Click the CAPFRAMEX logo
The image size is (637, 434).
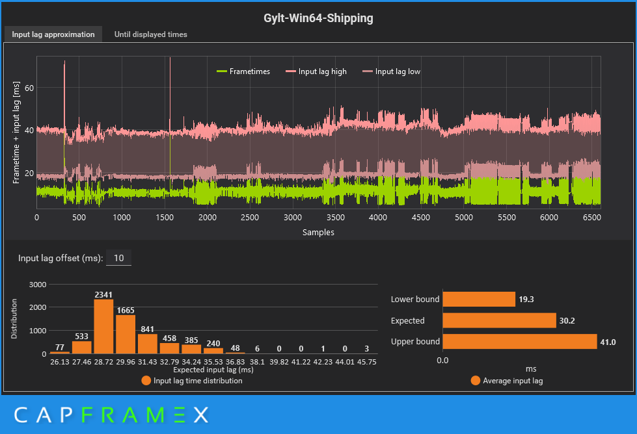111,415
